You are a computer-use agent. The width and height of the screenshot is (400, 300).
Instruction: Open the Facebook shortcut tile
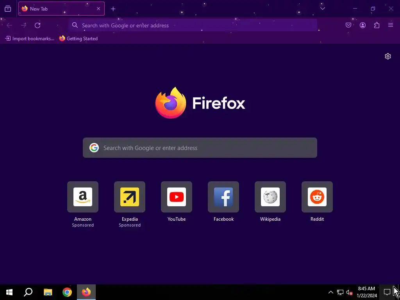223,197
